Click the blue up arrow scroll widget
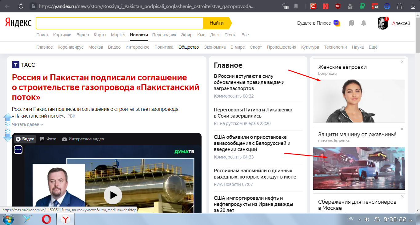Screen dimensions: 420x225 pyautogui.click(x=7, y=119)
